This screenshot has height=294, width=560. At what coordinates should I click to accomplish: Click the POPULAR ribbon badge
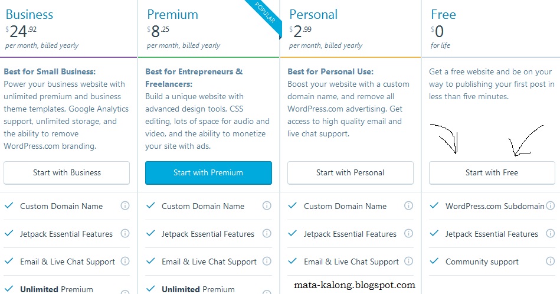pyautogui.click(x=264, y=13)
